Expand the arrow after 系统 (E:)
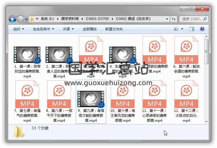Screen dimensions: 217x148 click(58, 19)
